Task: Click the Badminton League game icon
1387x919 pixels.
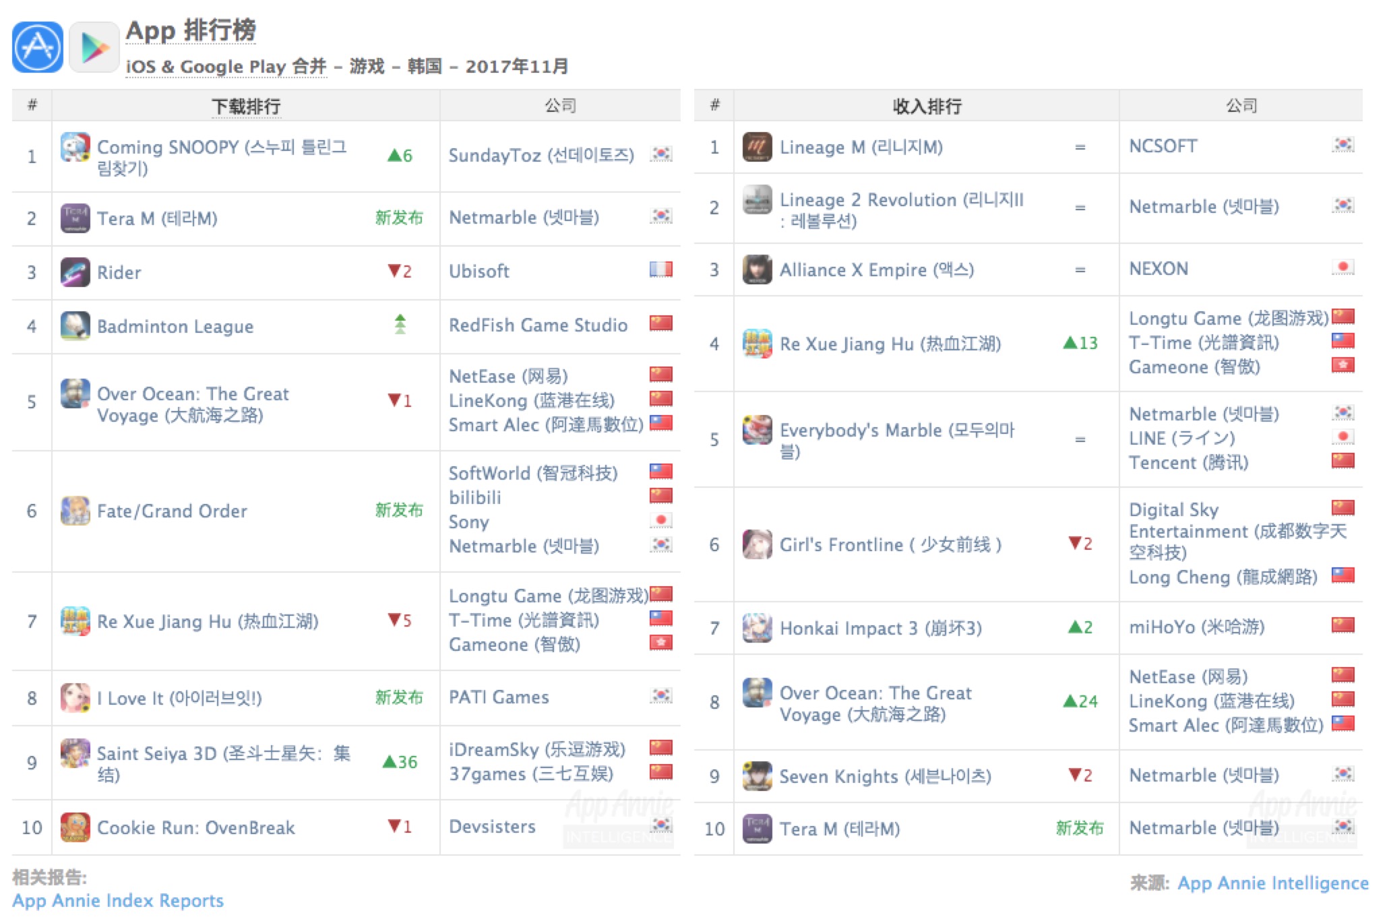Action: tap(75, 326)
